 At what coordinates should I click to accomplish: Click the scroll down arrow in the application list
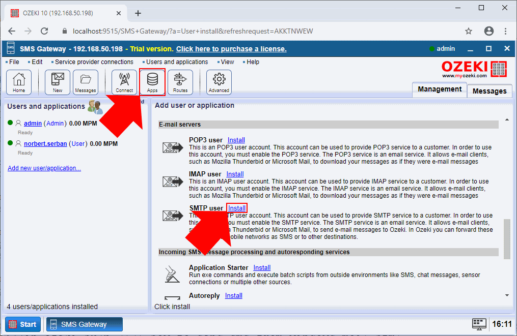coord(507,295)
